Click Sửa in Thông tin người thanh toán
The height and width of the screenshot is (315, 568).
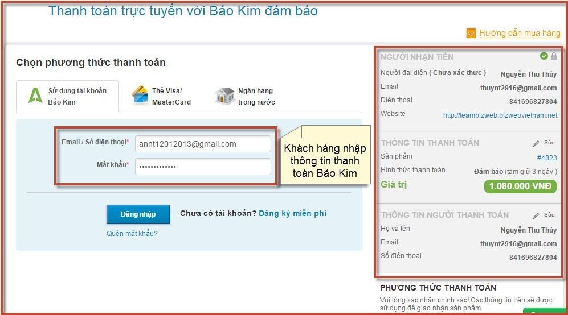coord(549,215)
